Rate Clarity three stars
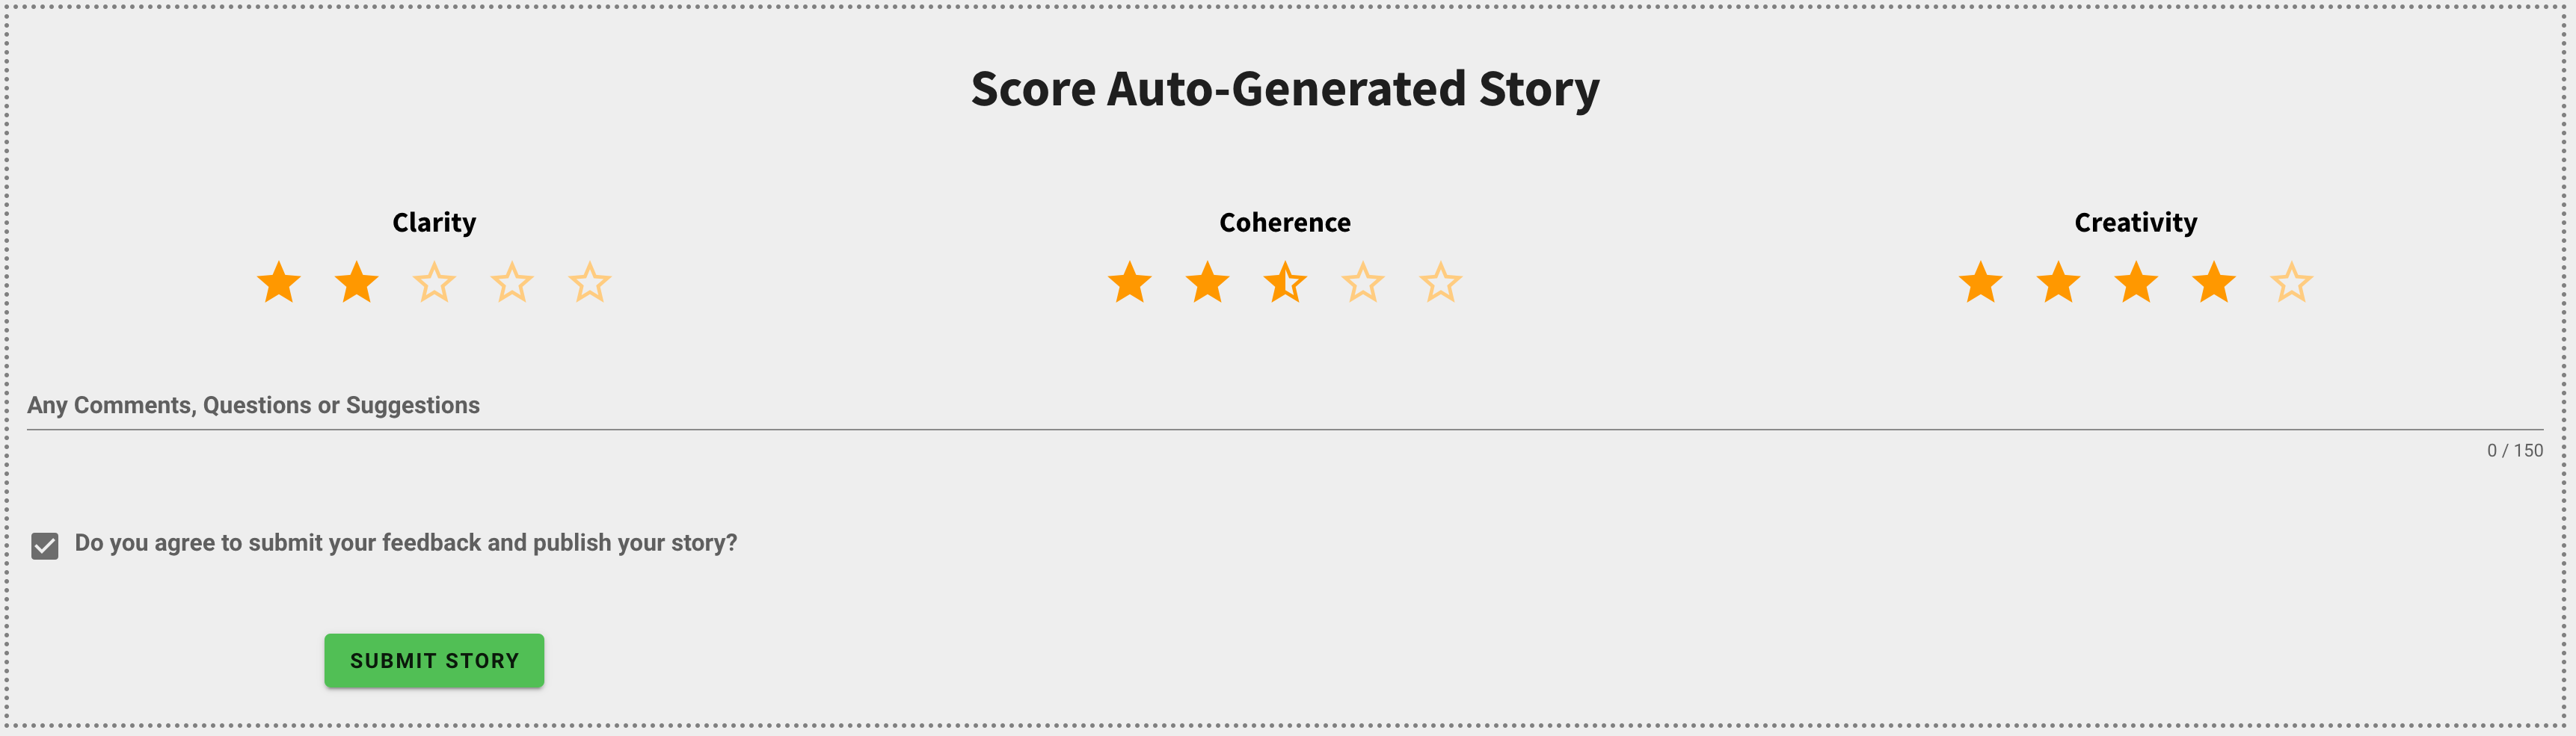The height and width of the screenshot is (736, 2576). 434,282
